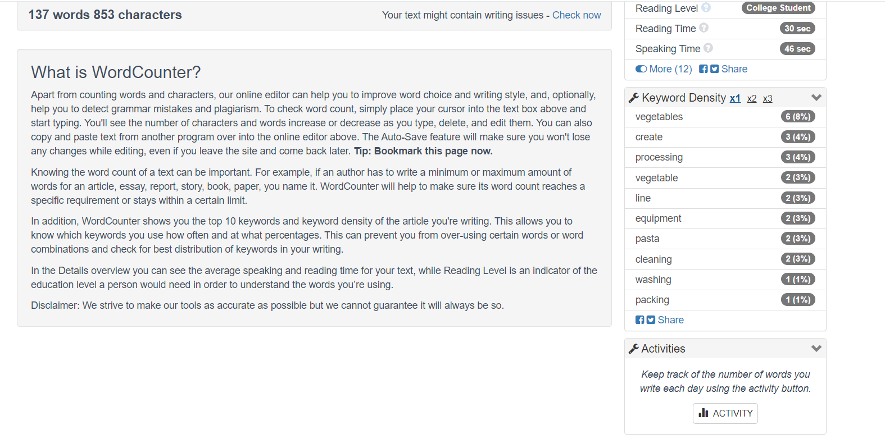Viewport: 885px width, 448px height.
Task: Click the College Student badge
Action: click(x=778, y=8)
